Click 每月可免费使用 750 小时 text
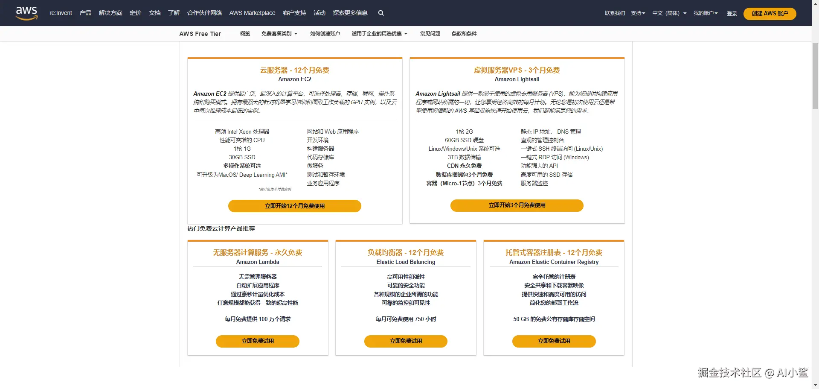The image size is (819, 389). [x=406, y=319]
